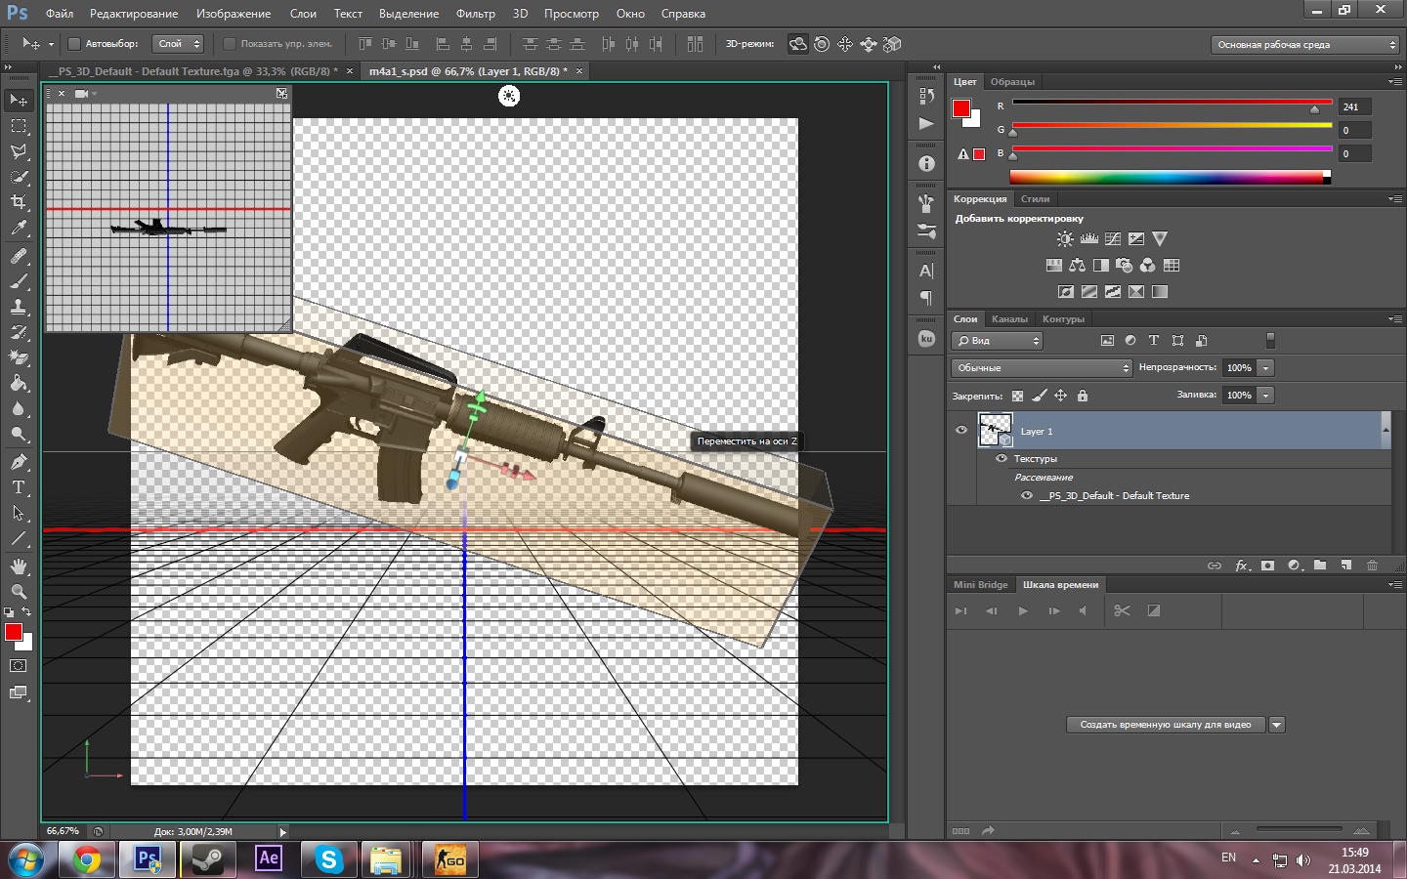
Task: Select the Dodge tool
Action: point(19,434)
